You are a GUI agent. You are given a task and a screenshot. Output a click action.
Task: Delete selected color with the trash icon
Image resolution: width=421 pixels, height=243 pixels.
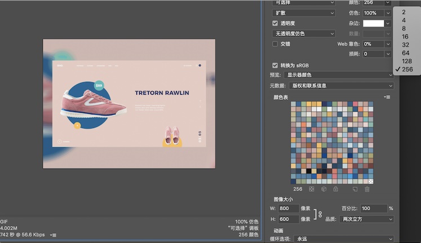click(x=367, y=189)
